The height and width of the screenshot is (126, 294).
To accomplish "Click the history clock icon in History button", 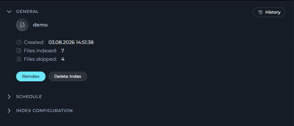I will [x=260, y=12].
